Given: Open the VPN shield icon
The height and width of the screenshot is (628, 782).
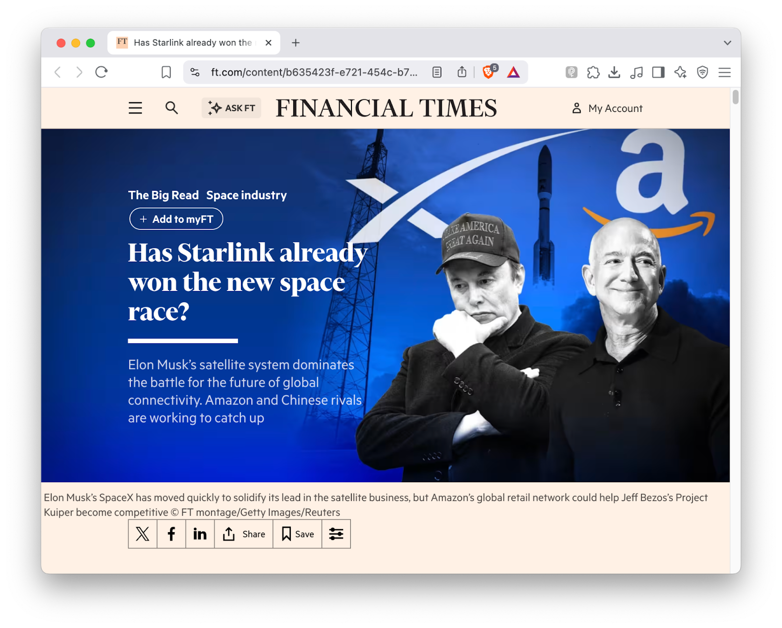Looking at the screenshot, I should point(702,72).
